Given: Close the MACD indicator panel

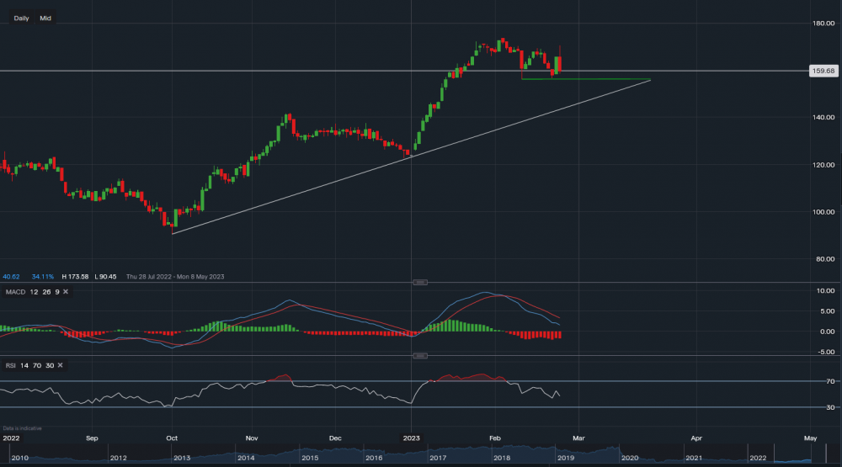Looking at the screenshot, I should point(66,292).
